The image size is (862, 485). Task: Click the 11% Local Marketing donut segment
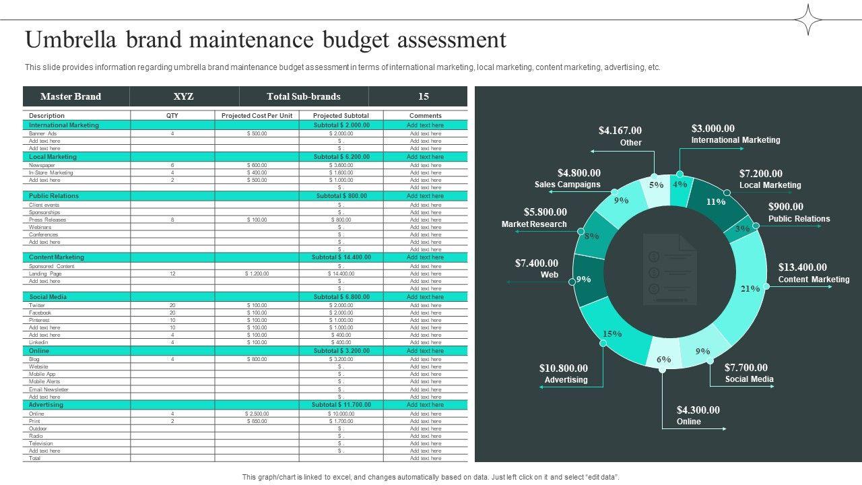click(x=715, y=202)
